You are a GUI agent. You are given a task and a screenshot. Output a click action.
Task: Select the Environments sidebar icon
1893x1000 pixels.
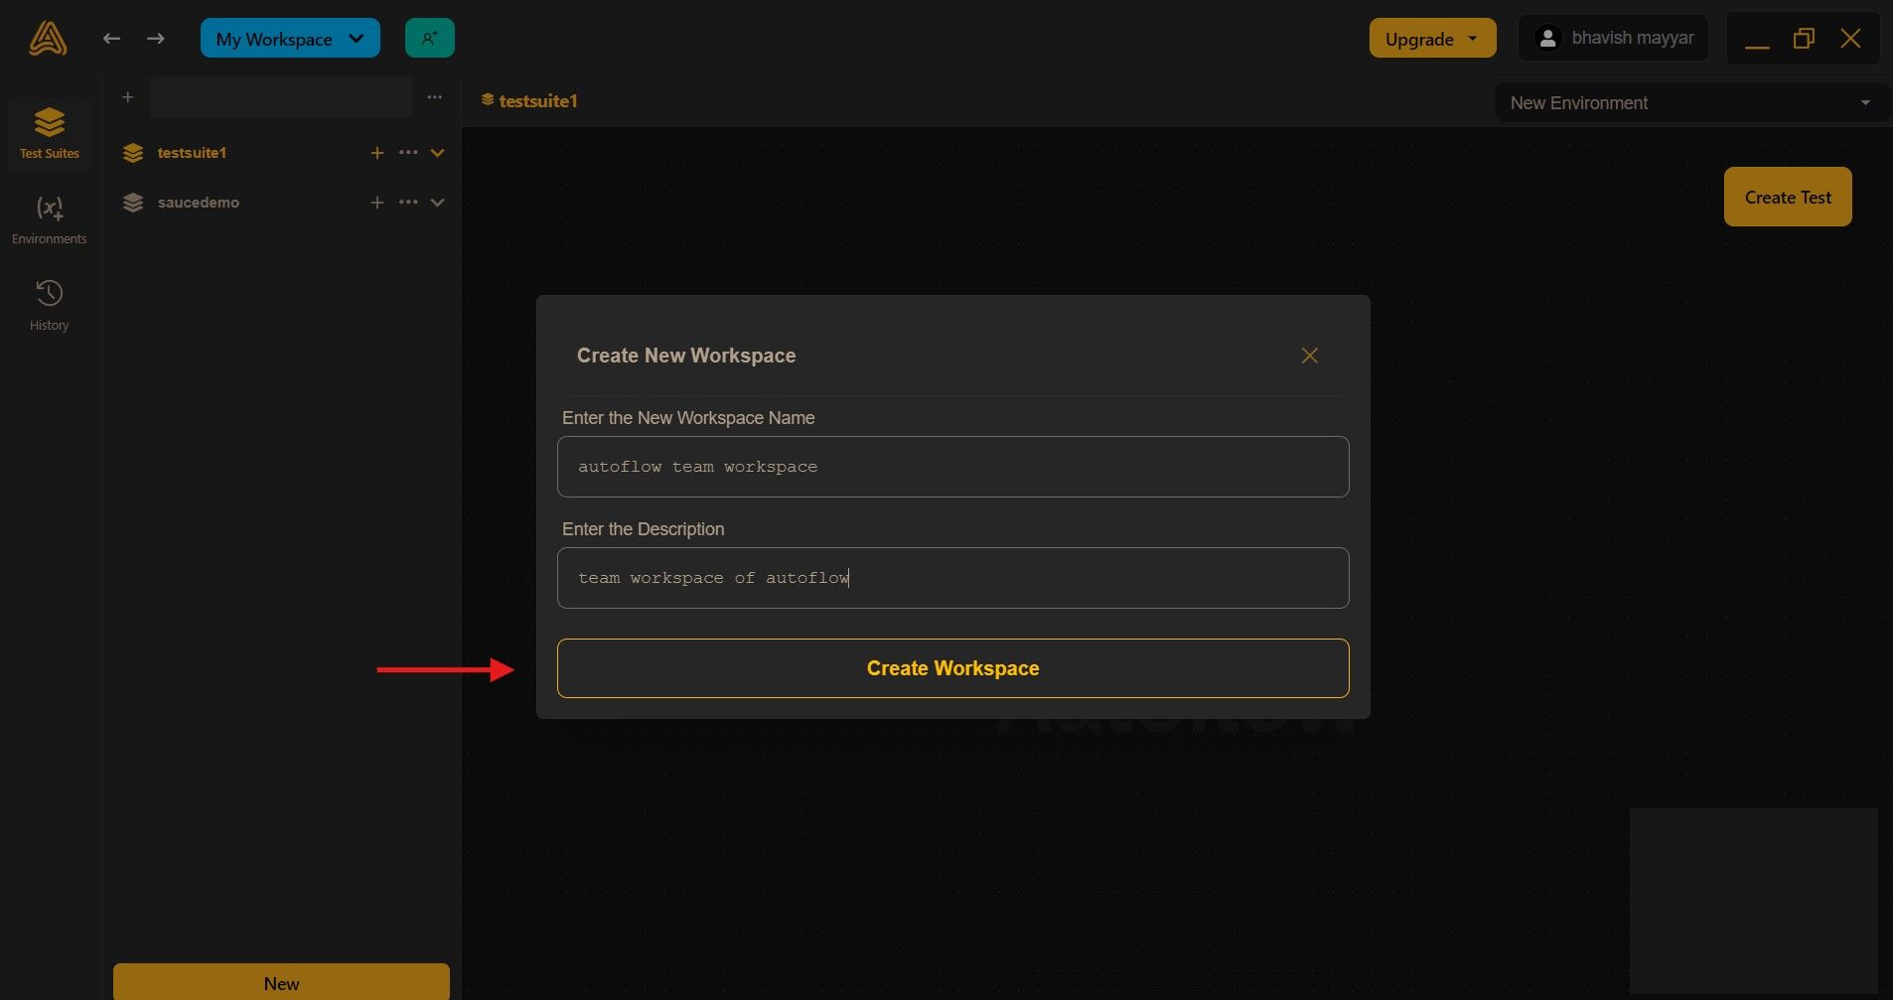[x=49, y=218]
